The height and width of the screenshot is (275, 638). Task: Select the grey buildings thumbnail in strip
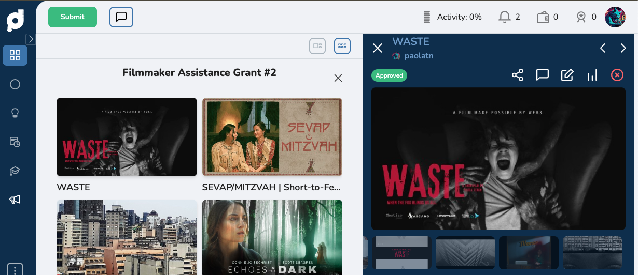[x=592, y=253]
